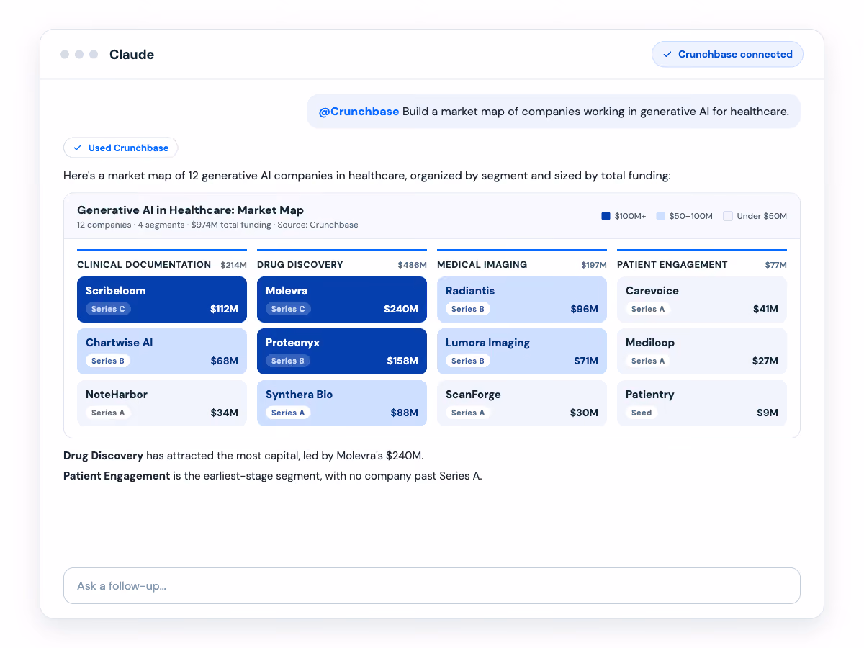This screenshot has height=648, width=864.
Task: Open the Scribeloom company card
Action: [162, 300]
